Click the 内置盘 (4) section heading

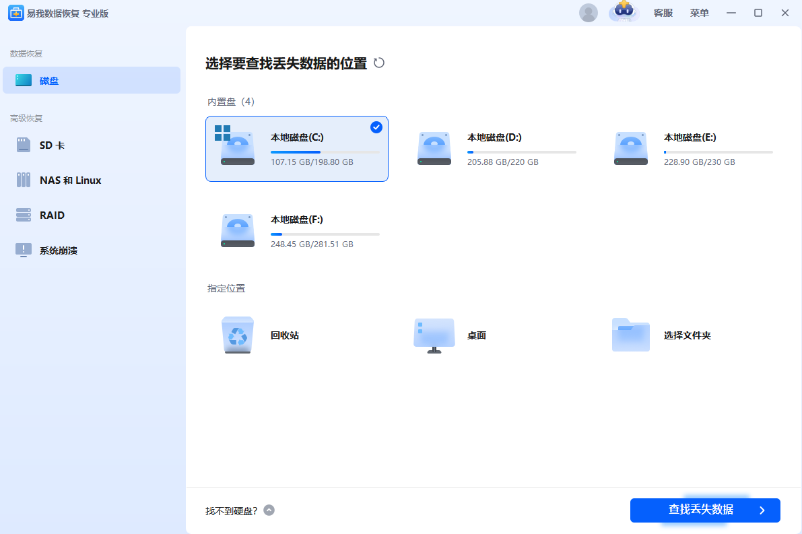tap(231, 101)
